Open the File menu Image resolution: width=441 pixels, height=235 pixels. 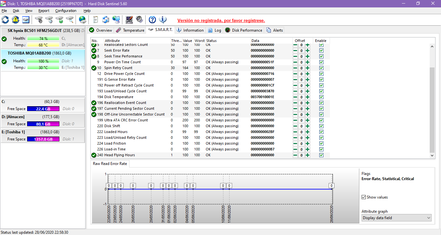tap(4, 11)
